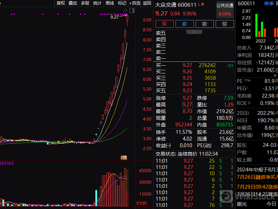Add stock to watchlist with +自选
278x209 pixels.
[135, 3]
